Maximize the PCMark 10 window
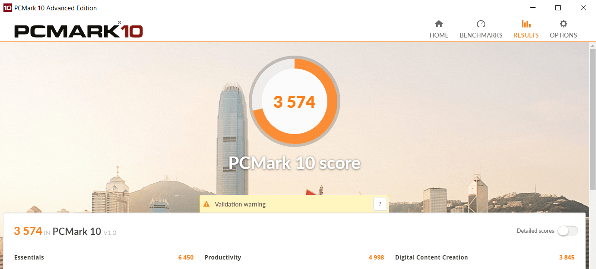The image size is (596, 269). (558, 8)
